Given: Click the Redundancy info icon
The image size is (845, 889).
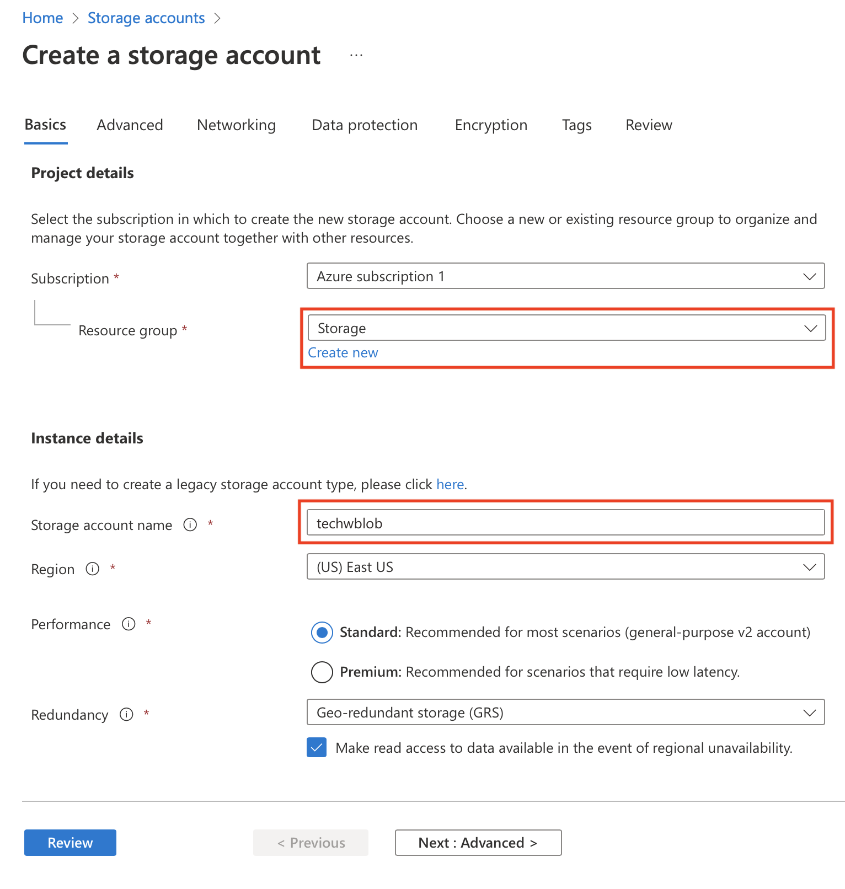Looking at the screenshot, I should tap(126, 714).
